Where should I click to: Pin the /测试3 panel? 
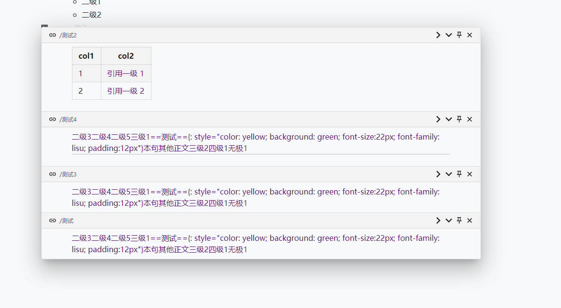(x=459, y=174)
